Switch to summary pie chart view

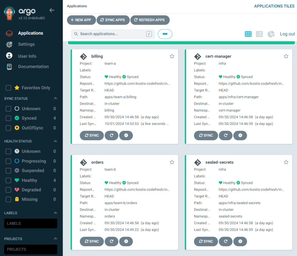pyautogui.click(x=271, y=34)
